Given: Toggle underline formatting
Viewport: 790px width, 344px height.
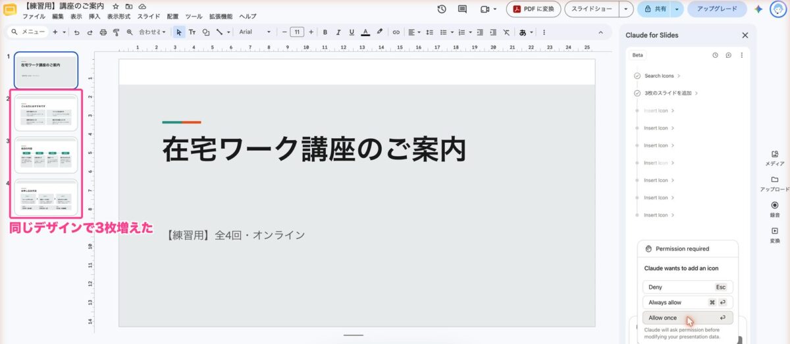Looking at the screenshot, I should click(352, 32).
